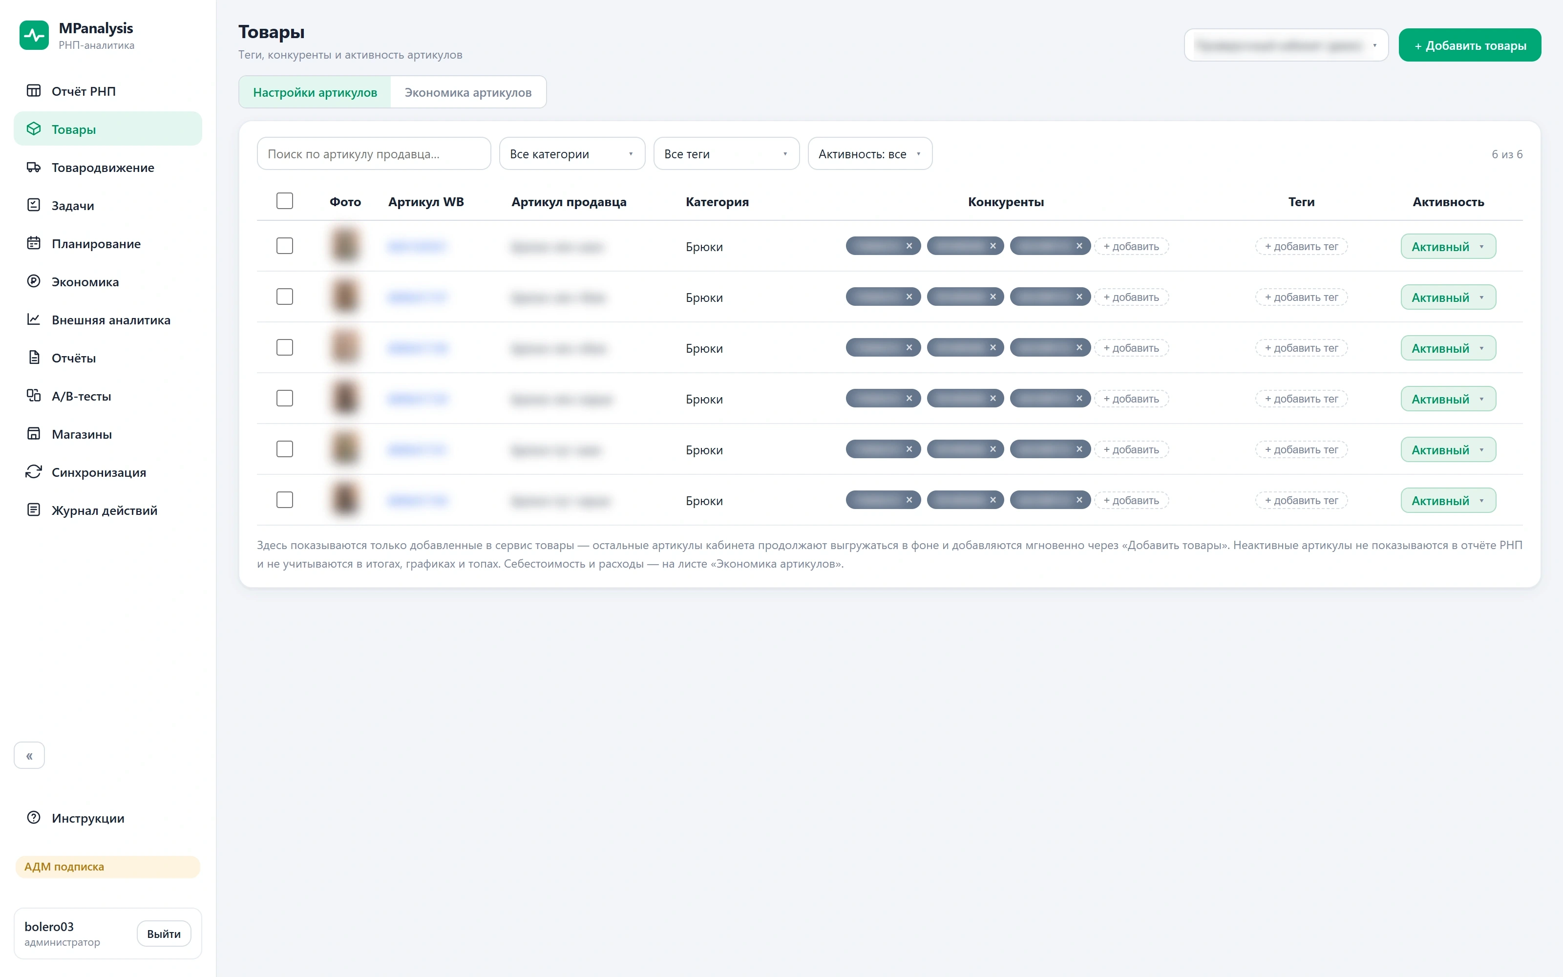Switch to the Экономика артикулов tab
The height and width of the screenshot is (977, 1563).
tap(468, 92)
